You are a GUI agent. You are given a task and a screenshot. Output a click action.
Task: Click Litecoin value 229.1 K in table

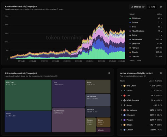point(153,130)
